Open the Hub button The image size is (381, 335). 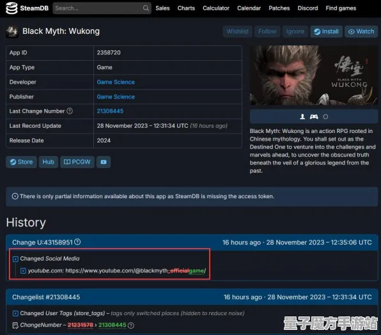point(48,162)
